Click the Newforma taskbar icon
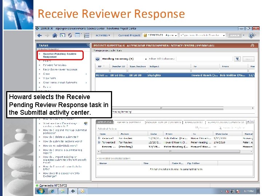 tap(73, 191)
